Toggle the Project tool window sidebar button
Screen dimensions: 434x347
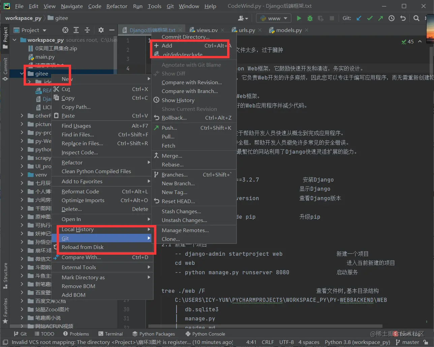point(5,38)
